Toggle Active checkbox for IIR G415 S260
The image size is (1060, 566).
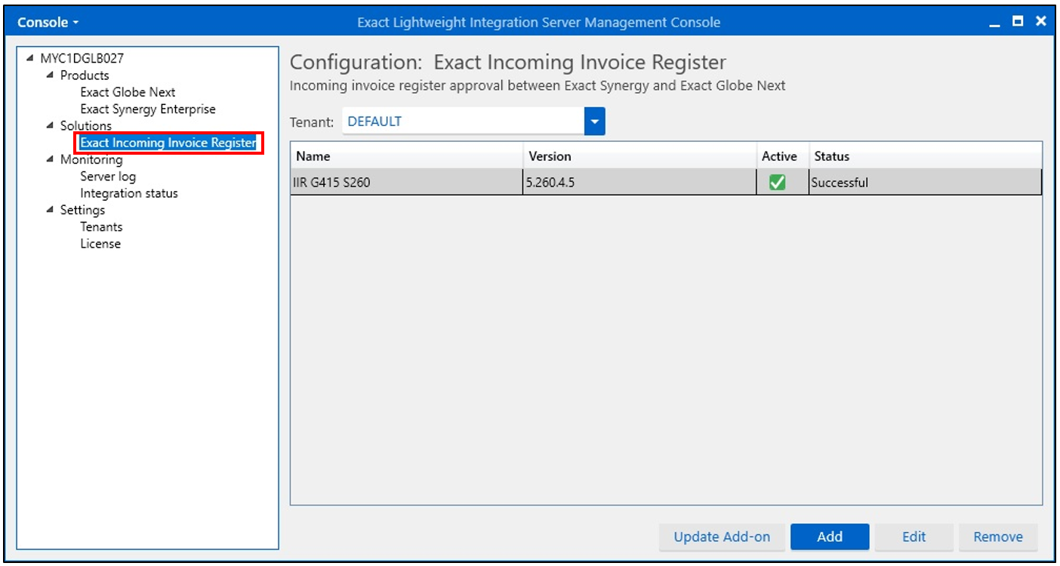click(777, 182)
